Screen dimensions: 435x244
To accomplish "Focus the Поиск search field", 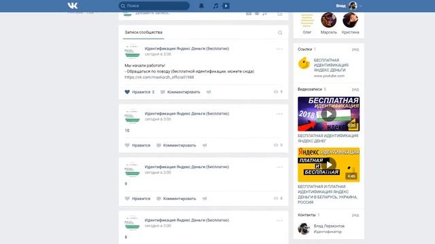I will [154, 6].
